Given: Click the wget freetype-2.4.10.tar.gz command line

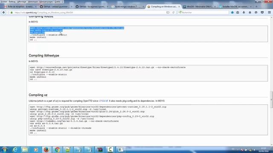Looking at the screenshot, I should [x=107, y=67].
